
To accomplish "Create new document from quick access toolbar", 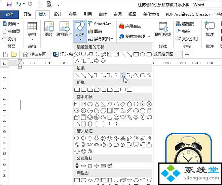I will pos(39,4).
